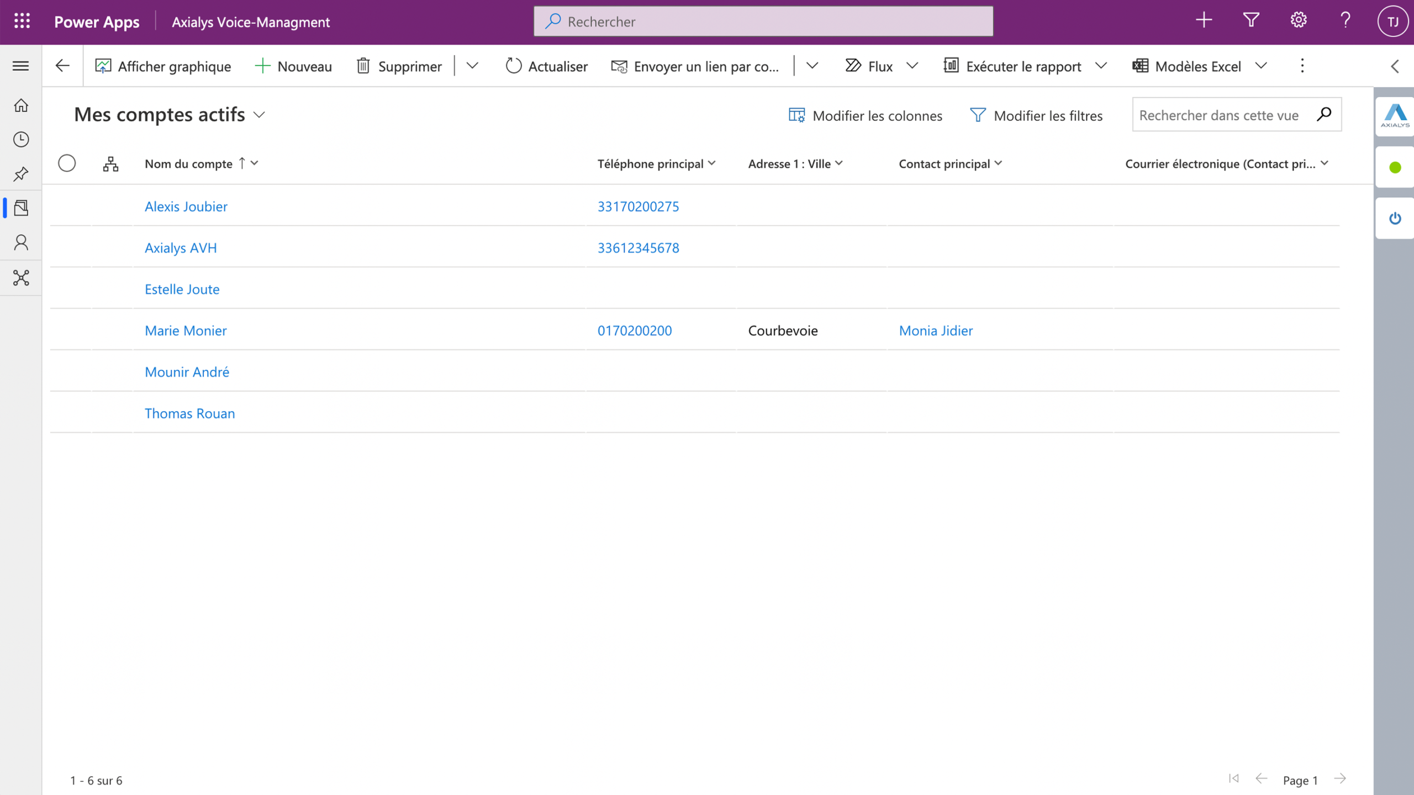Click the hierarchy icon in column header
Screen dimensions: 1414x795
(110, 164)
